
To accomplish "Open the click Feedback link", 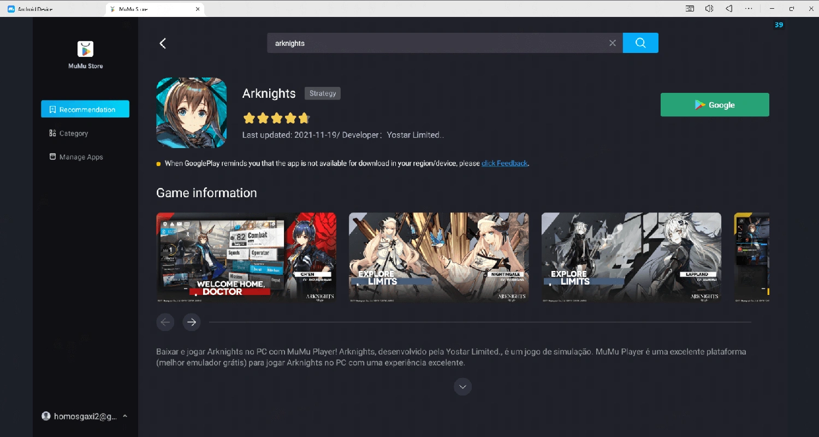I will [504, 163].
